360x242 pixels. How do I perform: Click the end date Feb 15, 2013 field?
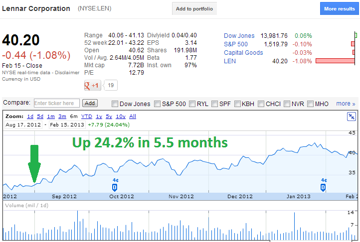tap(67, 125)
